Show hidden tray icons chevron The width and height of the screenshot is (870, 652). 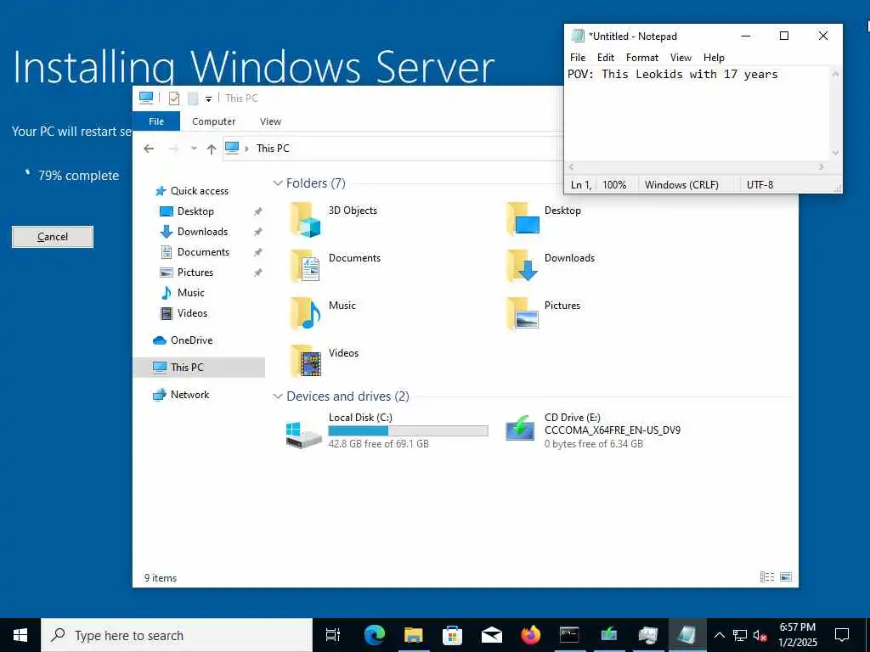(x=719, y=635)
